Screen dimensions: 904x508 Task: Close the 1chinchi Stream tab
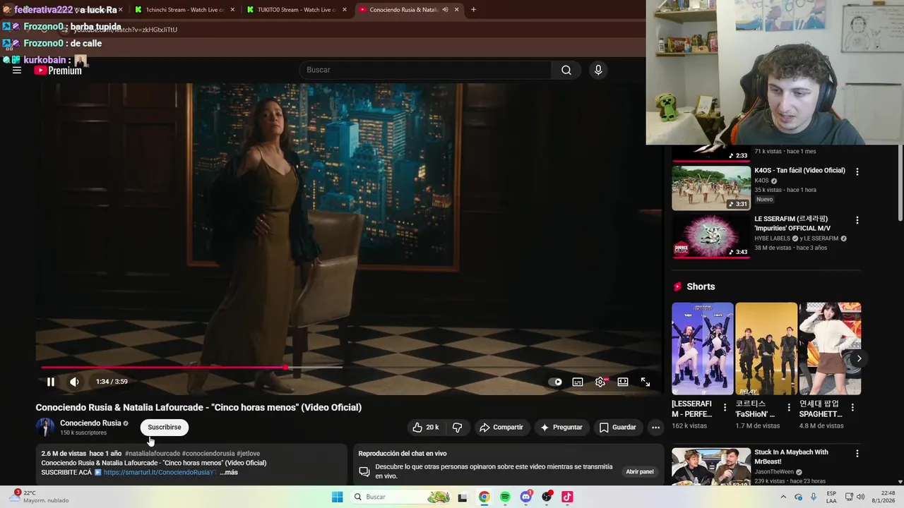[x=232, y=10]
